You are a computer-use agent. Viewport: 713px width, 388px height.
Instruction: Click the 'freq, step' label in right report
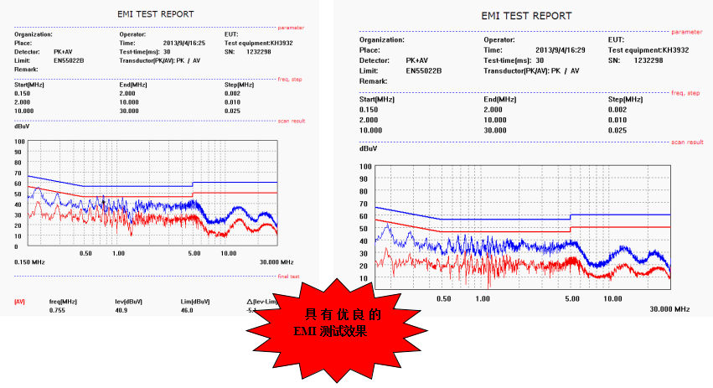pyautogui.click(x=687, y=93)
